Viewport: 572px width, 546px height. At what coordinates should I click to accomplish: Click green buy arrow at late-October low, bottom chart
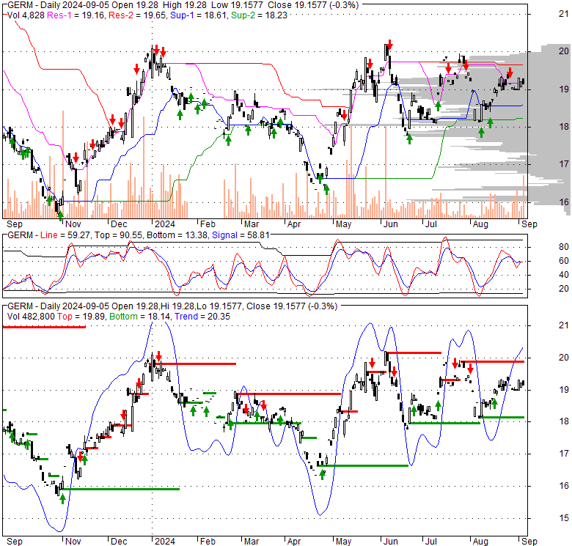62,498
